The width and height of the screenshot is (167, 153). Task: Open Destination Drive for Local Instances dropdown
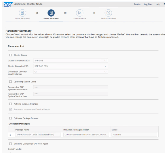(x=70, y=72)
